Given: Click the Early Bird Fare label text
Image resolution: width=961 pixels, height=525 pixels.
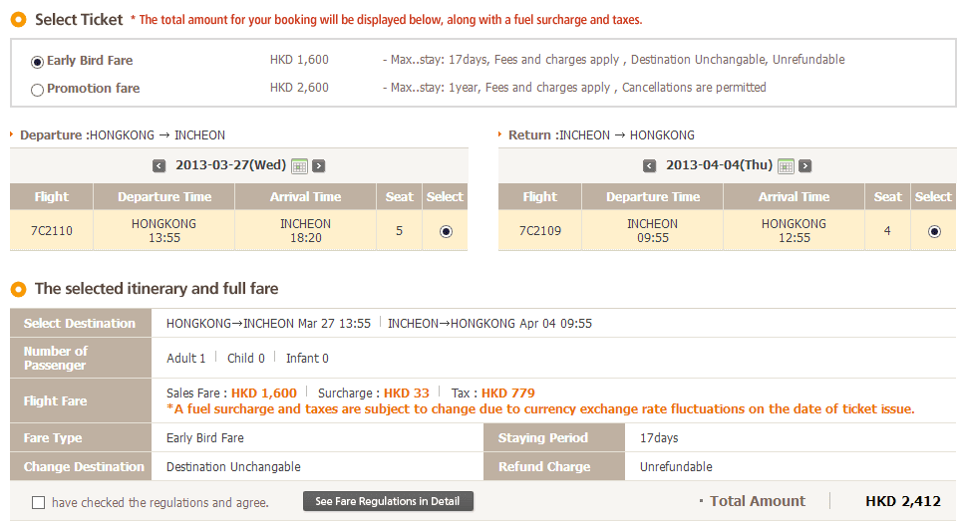Looking at the screenshot, I should point(90,60).
